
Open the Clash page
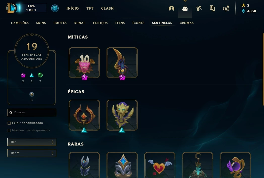click(x=107, y=8)
